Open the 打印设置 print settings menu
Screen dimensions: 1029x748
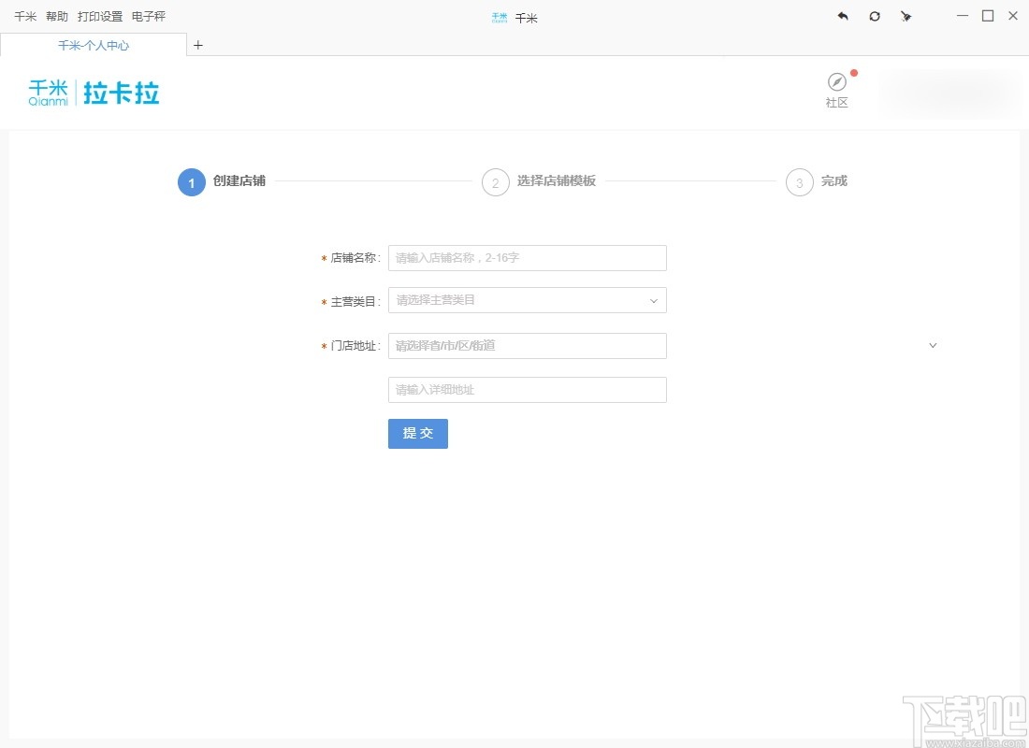tap(100, 17)
